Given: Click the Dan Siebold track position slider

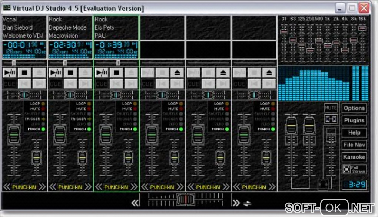Looking at the screenshot, I should [14, 63].
